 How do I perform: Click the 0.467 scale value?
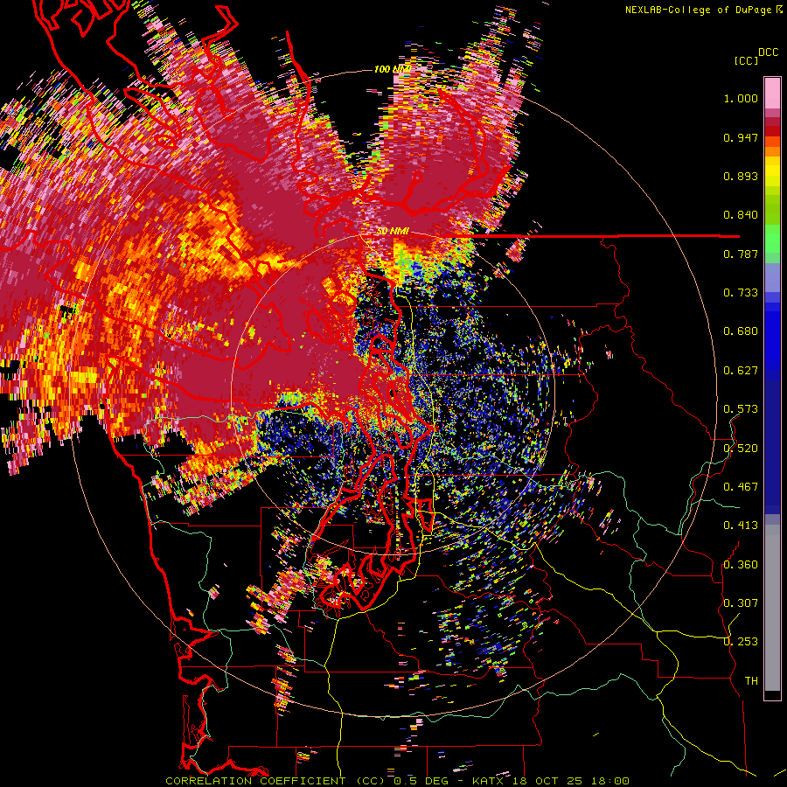point(741,486)
